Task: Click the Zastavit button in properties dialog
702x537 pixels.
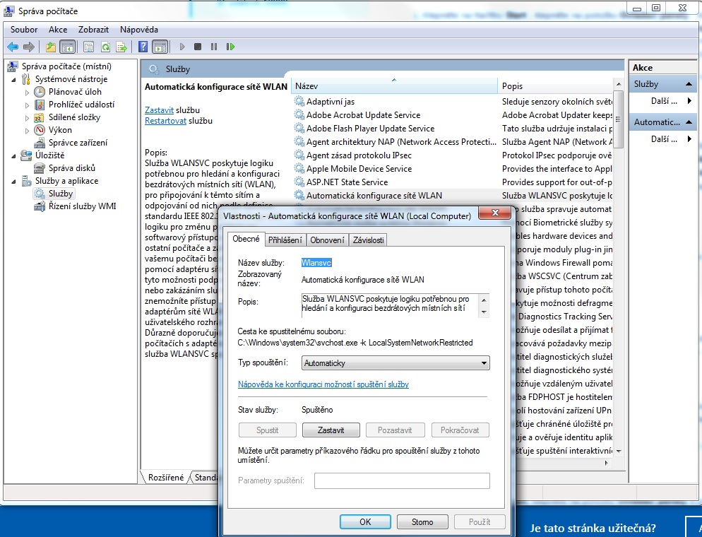Action: pyautogui.click(x=331, y=430)
